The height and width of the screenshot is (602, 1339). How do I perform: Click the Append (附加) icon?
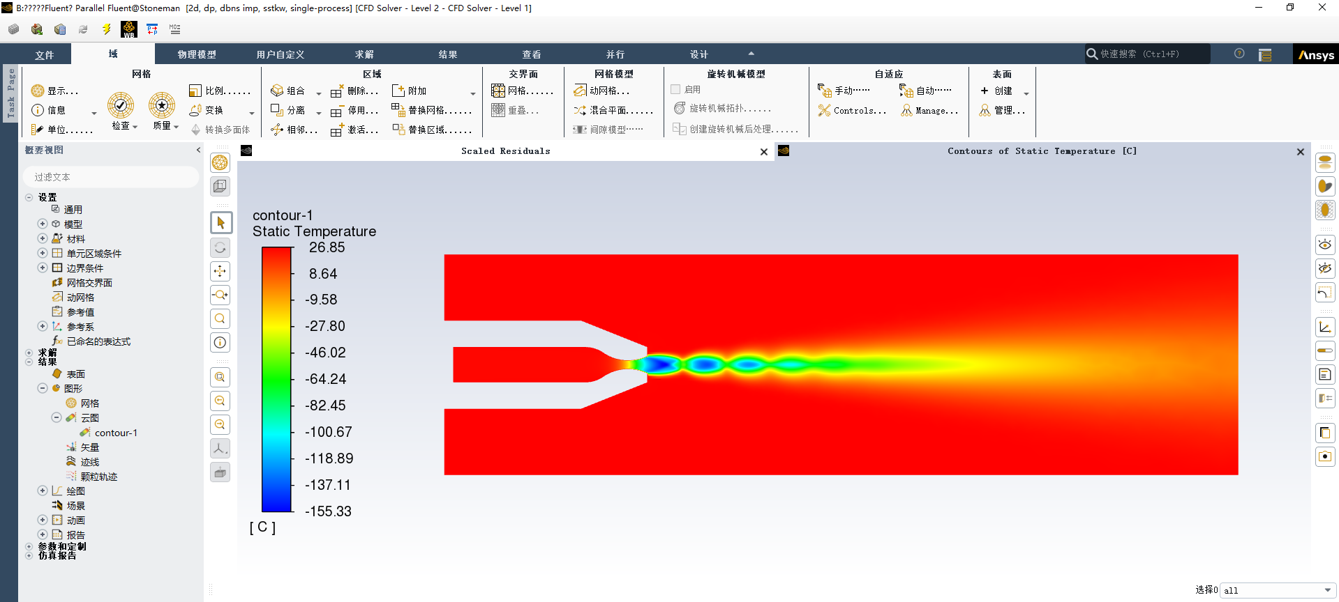click(398, 91)
